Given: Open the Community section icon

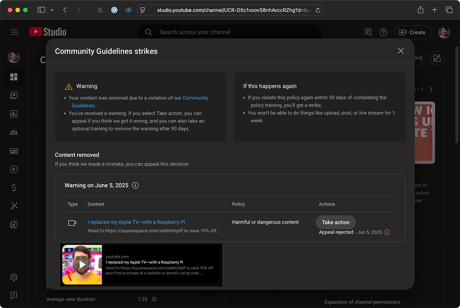Looking at the screenshot, I should (x=14, y=132).
